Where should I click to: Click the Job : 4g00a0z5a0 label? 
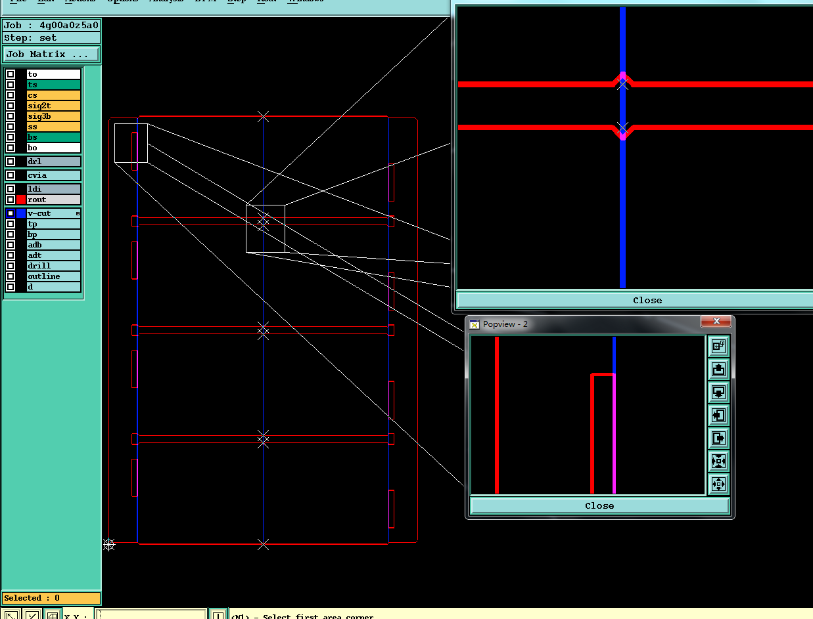tap(51, 26)
